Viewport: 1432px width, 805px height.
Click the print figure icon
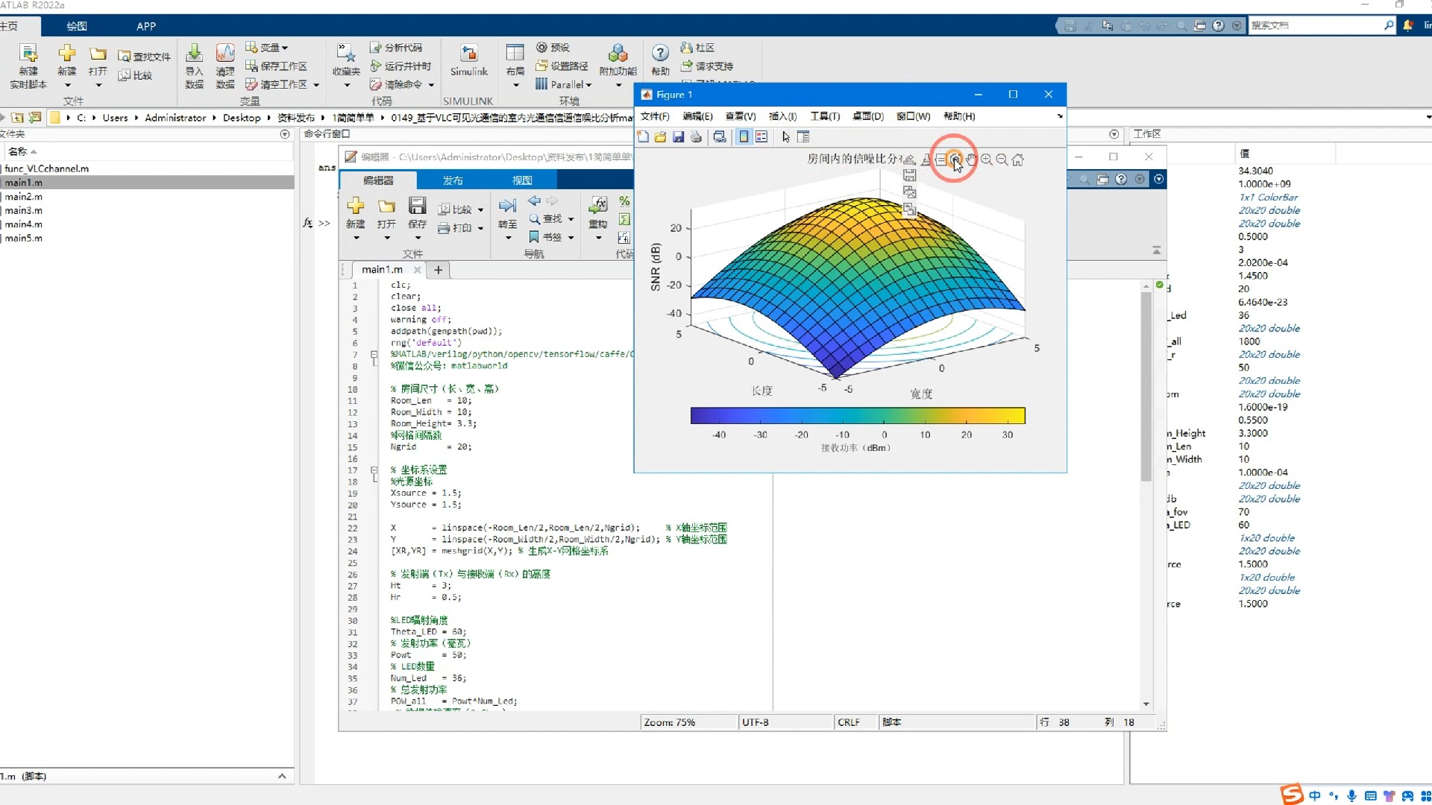click(696, 137)
